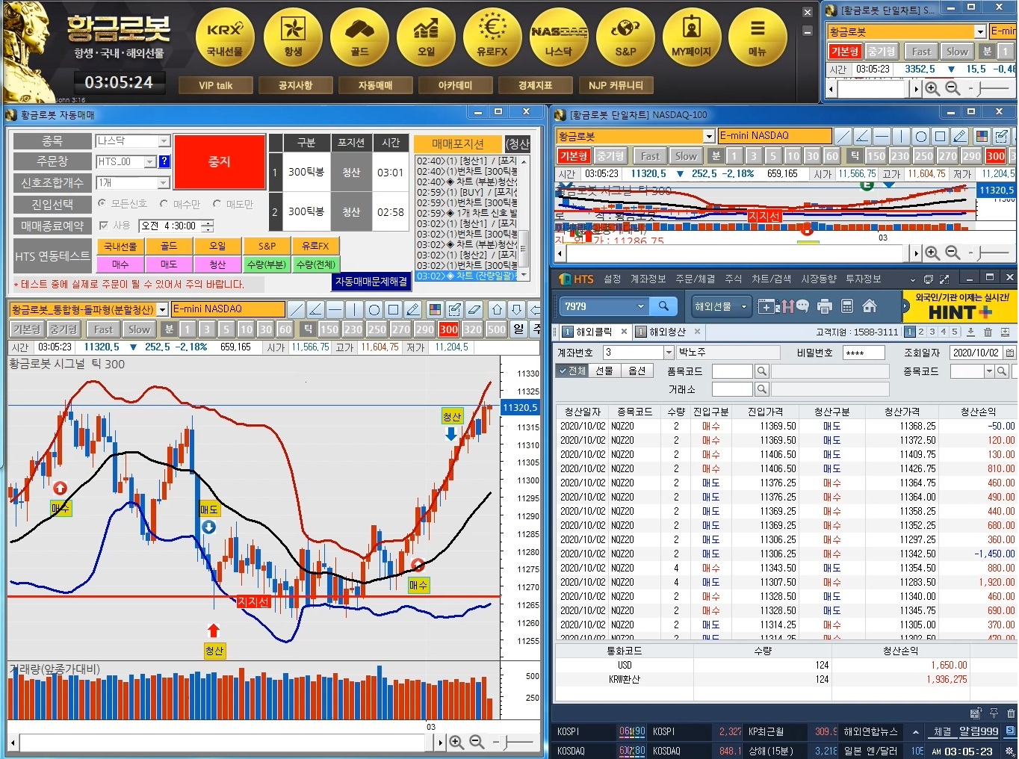Open the 투자정보 menu in HTS
Image resolution: width=1019 pixels, height=759 pixels.
click(863, 279)
